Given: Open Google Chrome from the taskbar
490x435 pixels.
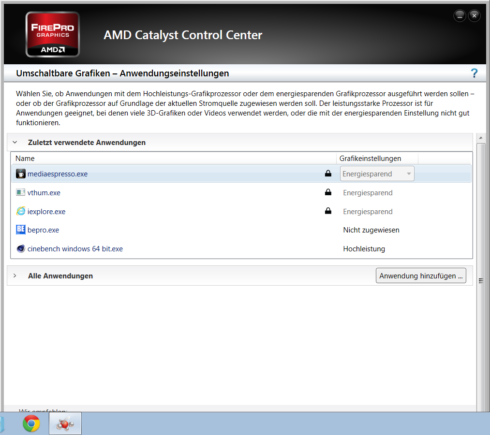Looking at the screenshot, I should point(31,423).
